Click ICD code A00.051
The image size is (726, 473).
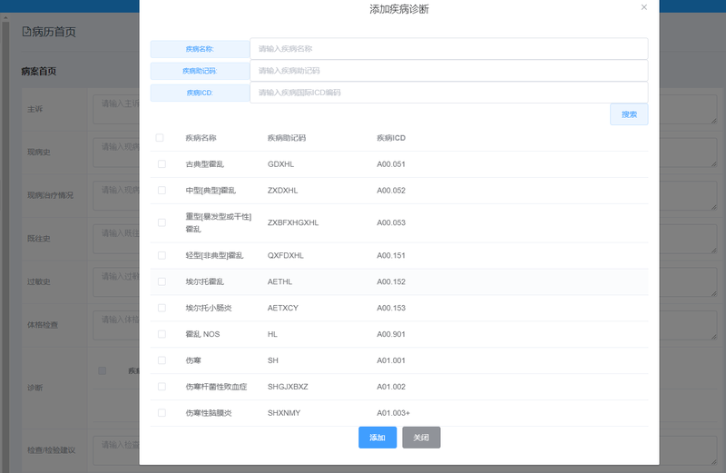click(x=391, y=164)
